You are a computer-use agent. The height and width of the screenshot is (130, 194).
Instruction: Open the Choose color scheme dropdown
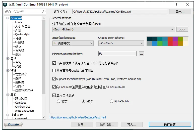click(121, 43)
